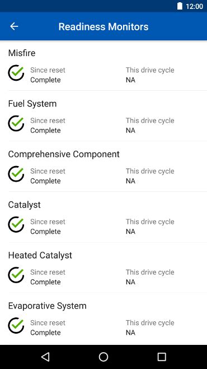Image resolution: width=207 pixels, height=369 pixels.
Task: Click Misfire's This drive cycle NA value
Action: click(x=130, y=80)
